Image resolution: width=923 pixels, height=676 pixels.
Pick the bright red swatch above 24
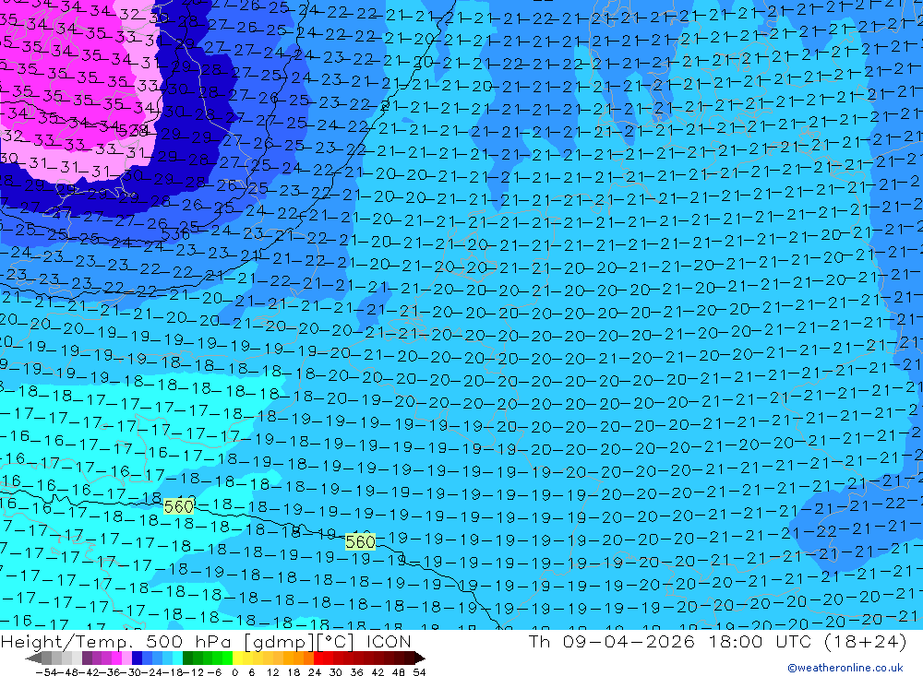318,658
